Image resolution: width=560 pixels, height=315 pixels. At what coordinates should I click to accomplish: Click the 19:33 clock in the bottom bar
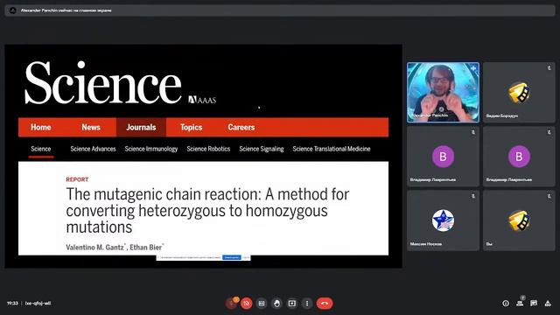12,304
